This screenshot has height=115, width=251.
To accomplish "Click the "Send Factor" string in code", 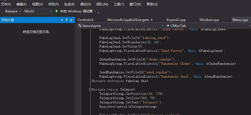I will [172, 51].
